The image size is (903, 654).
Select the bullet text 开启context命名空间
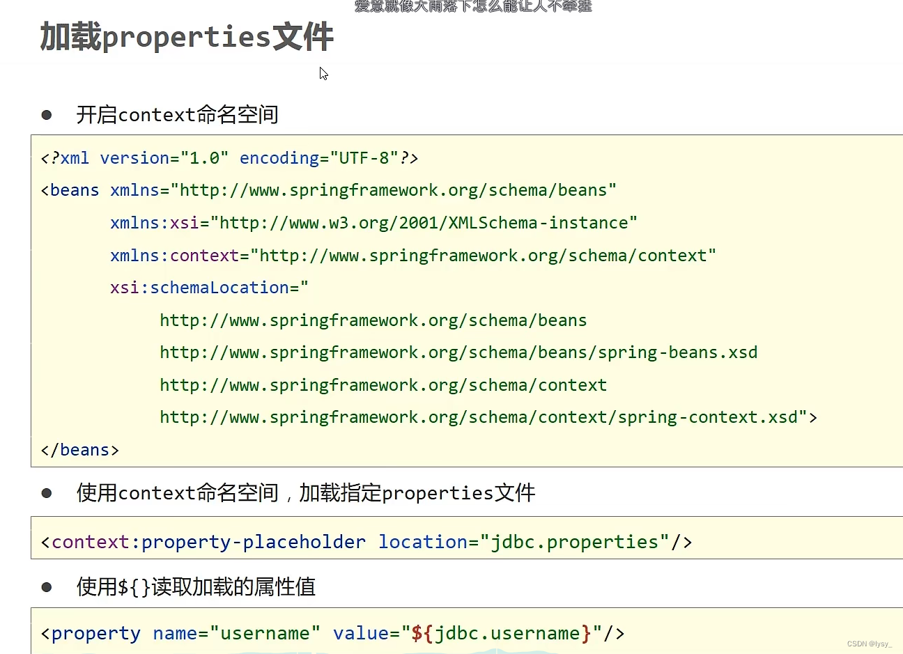tap(178, 115)
